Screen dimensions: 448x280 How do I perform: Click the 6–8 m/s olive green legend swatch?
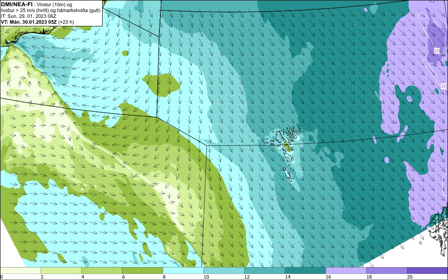pyautogui.click(x=142, y=271)
